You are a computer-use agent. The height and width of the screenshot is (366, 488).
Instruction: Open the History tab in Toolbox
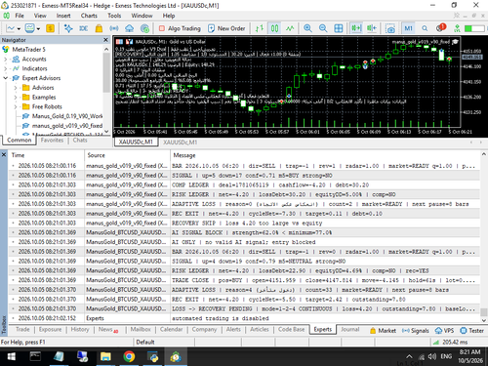pos(80,330)
